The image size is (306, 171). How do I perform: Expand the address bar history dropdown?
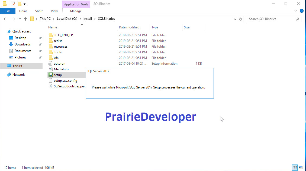point(235,19)
